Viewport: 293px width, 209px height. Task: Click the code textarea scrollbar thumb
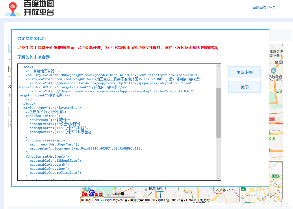coord(219,113)
